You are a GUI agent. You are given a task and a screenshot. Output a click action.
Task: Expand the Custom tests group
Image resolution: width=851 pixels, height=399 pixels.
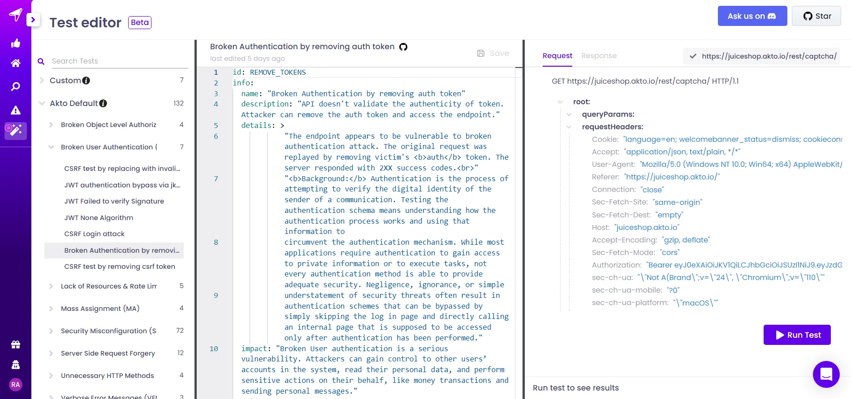(x=42, y=81)
